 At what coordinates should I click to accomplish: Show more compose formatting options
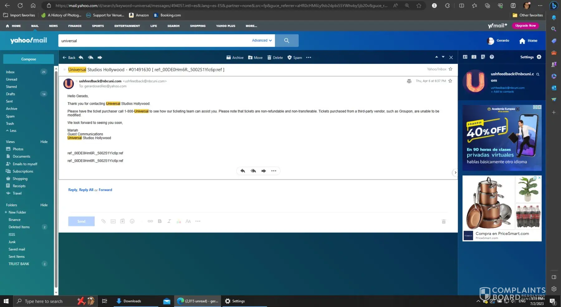click(x=198, y=221)
